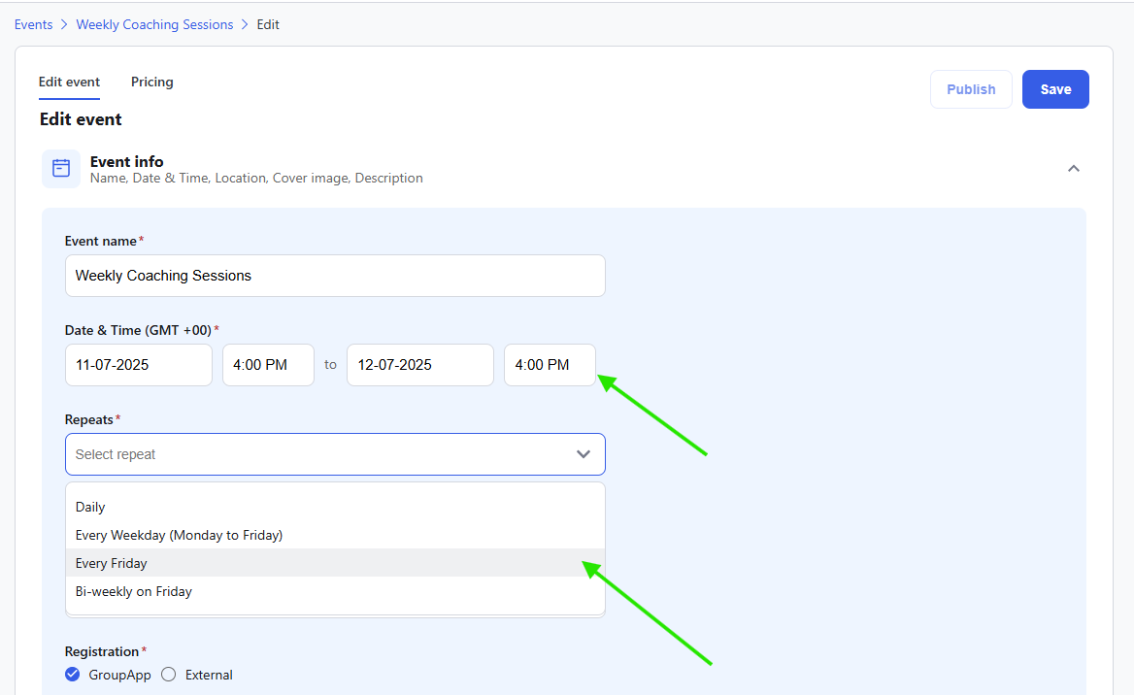Click the end date field 12-07-2025
The image size is (1134, 695).
tap(420, 365)
